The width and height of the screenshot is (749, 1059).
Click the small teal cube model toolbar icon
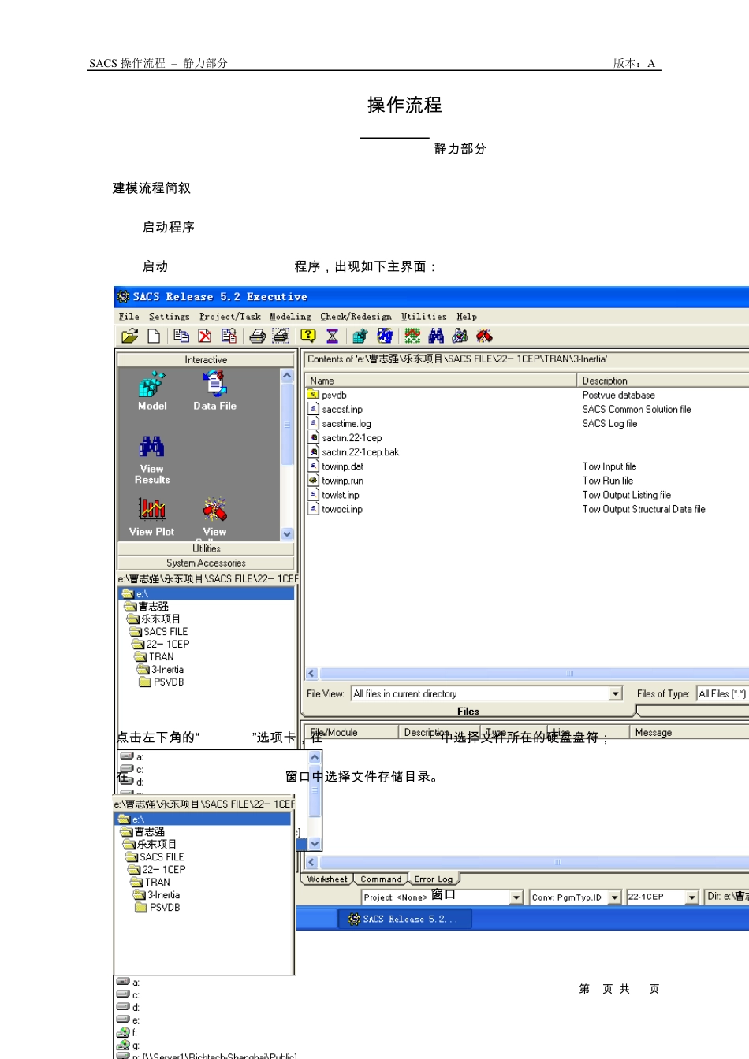360,336
